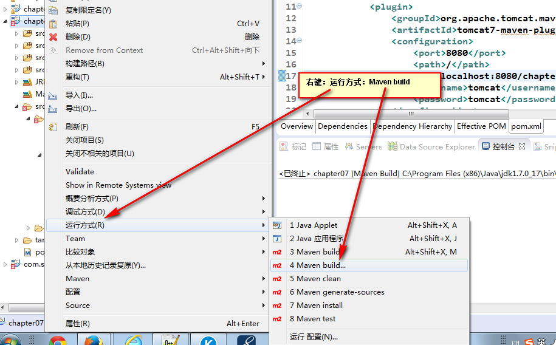Collapse line 11 plugin code fold
The height and width of the screenshot is (345, 556).
[x=300, y=5]
